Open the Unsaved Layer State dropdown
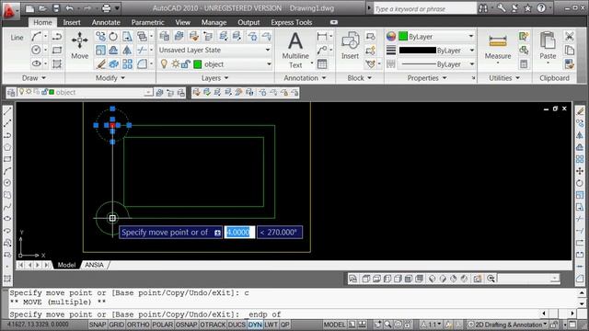This screenshot has height=331, width=589. [x=214, y=50]
